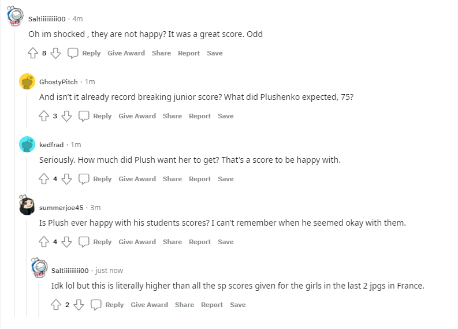Viewport: 458px width, 329px height.
Task: Downvote the "Idk lol" reply comment
Action: 79,305
